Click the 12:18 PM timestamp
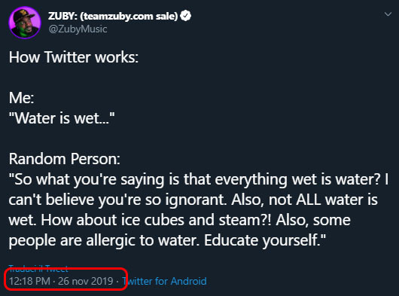The width and height of the screenshot is (399, 296). tap(29, 281)
